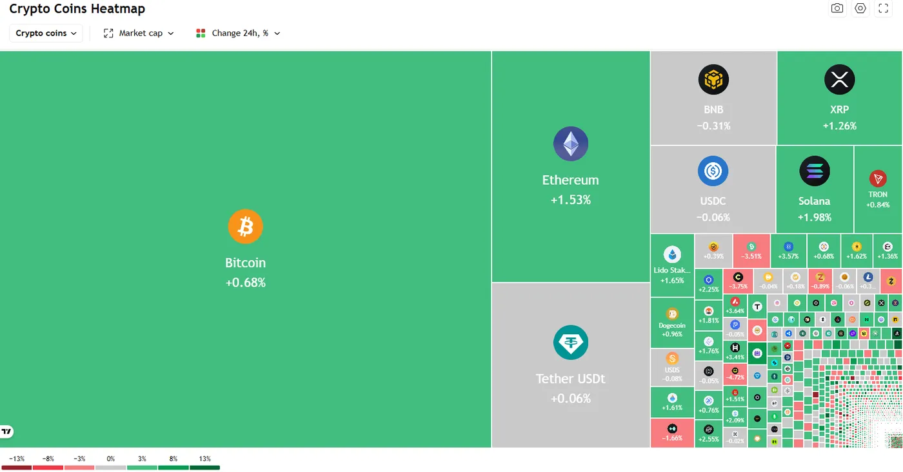The image size is (903, 472).
Task: Toggle the 8% legend color swatch
Action: click(174, 467)
